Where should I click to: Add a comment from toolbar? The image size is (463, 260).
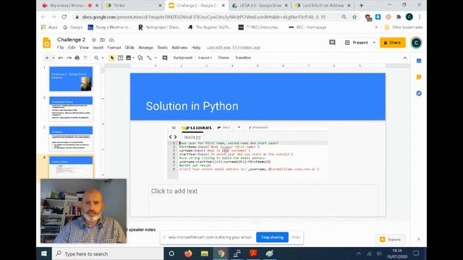click(x=165, y=58)
